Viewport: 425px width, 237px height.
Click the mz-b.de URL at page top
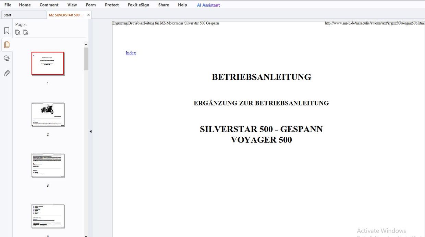click(x=375, y=23)
